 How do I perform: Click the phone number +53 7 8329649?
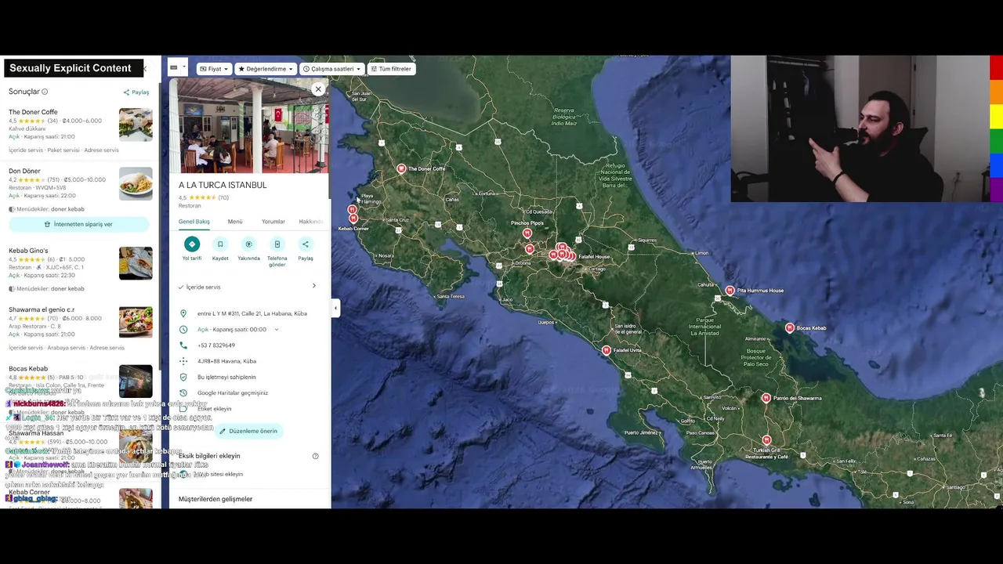coord(216,345)
